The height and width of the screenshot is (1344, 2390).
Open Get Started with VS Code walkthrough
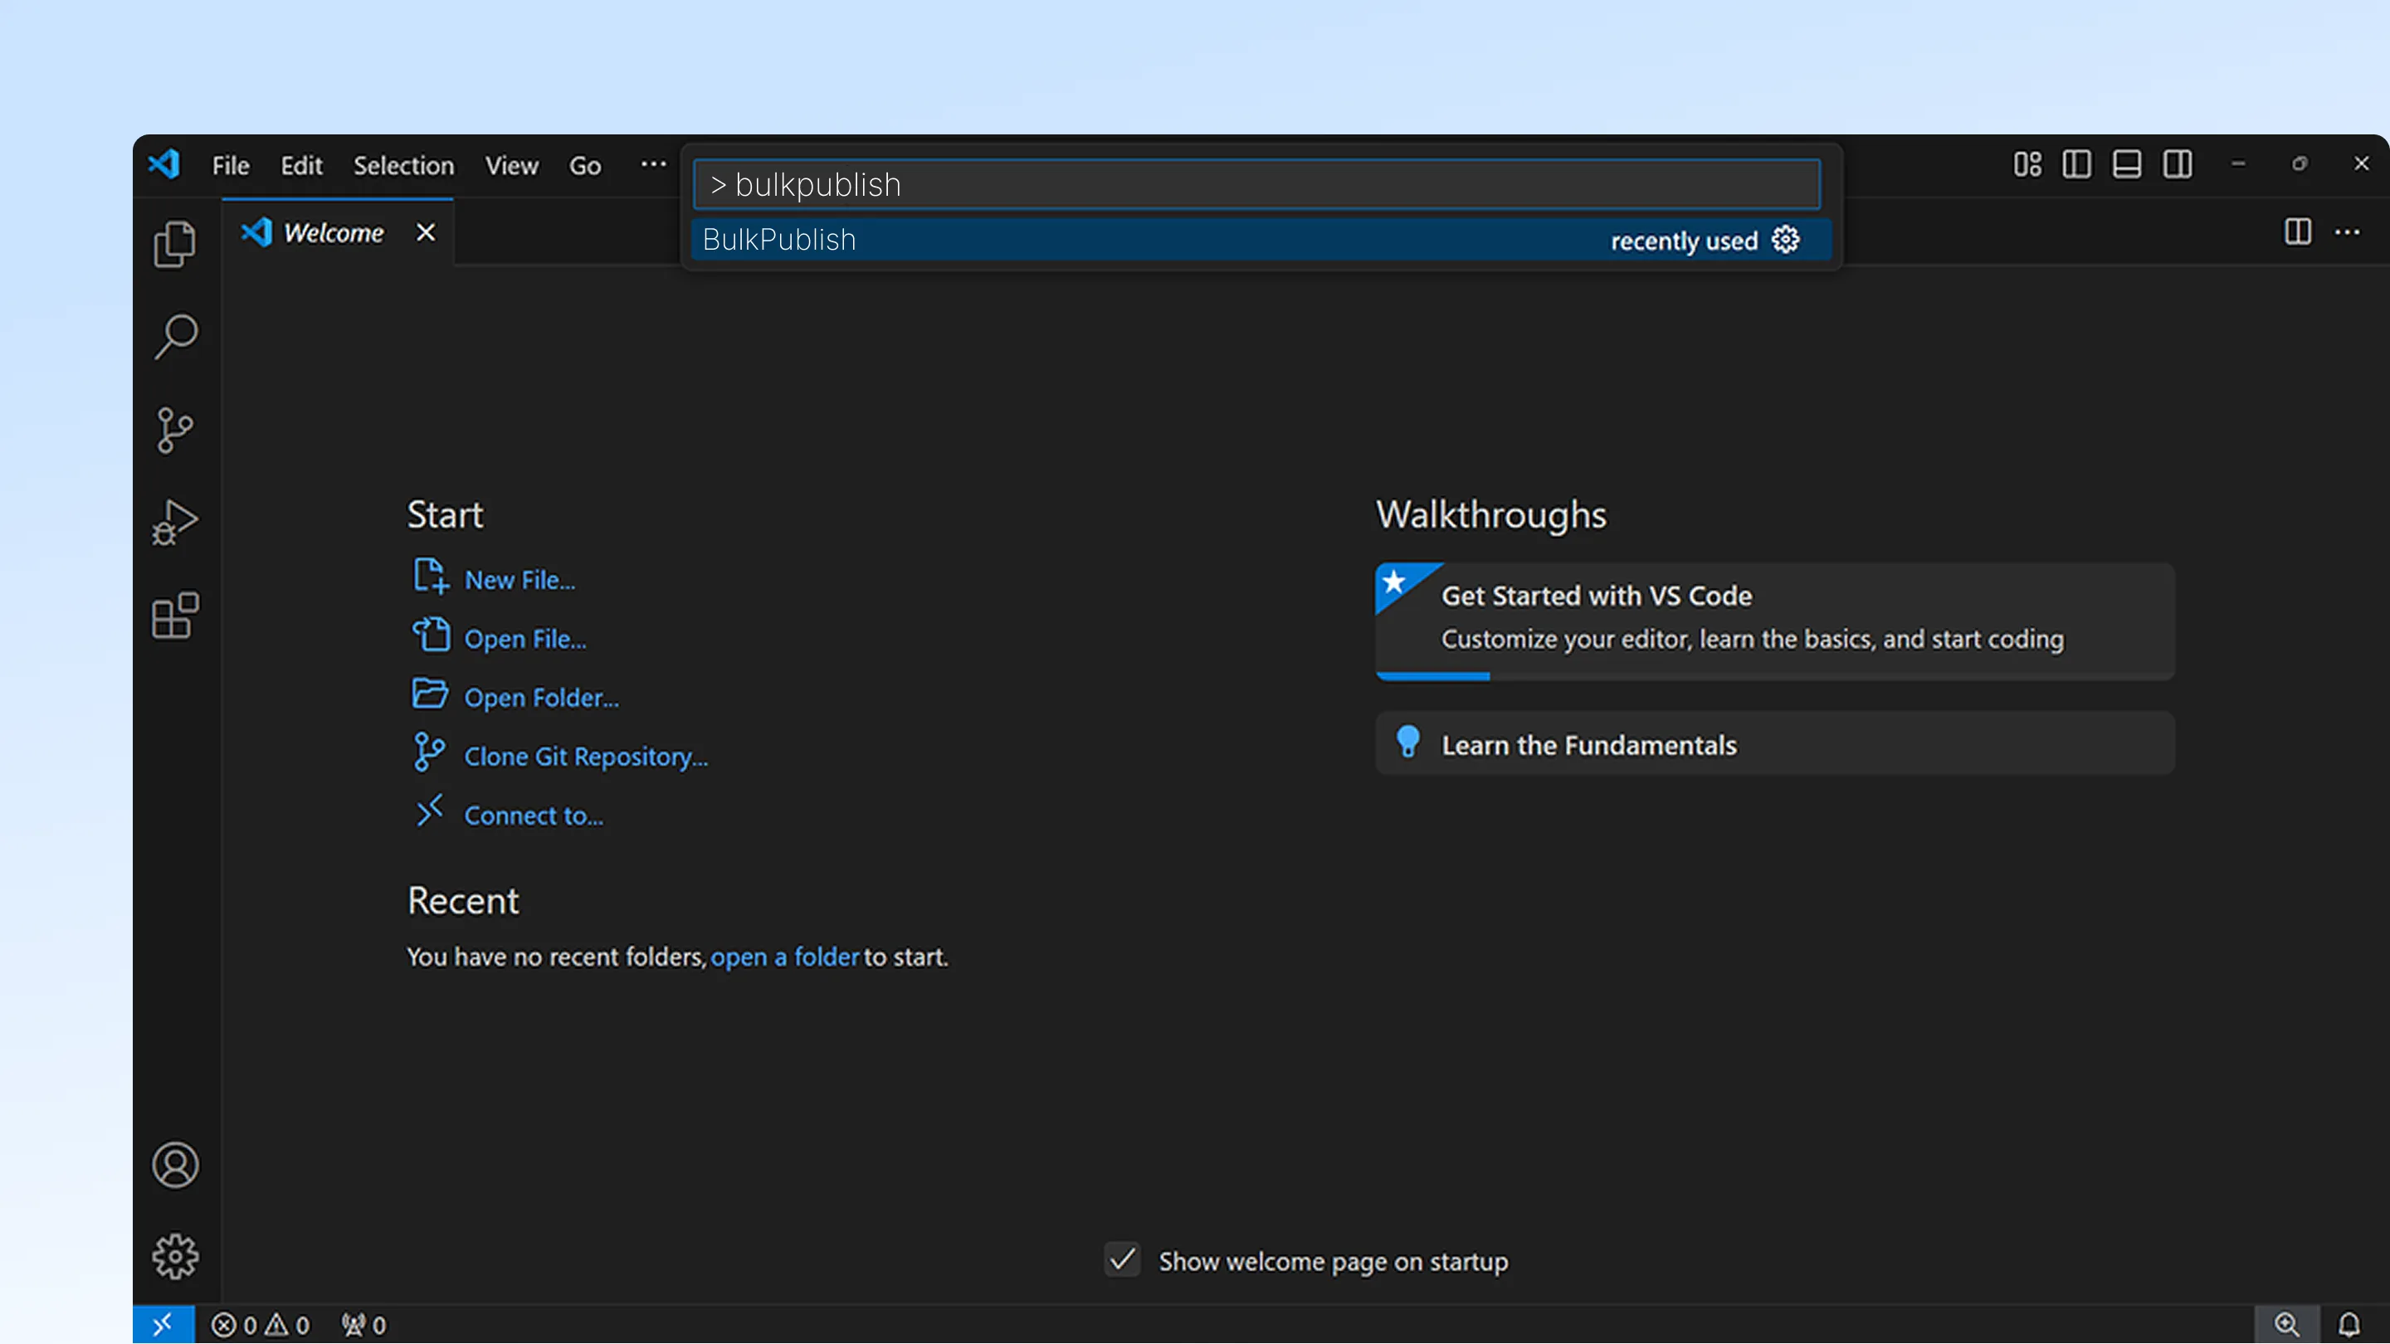click(x=1775, y=621)
